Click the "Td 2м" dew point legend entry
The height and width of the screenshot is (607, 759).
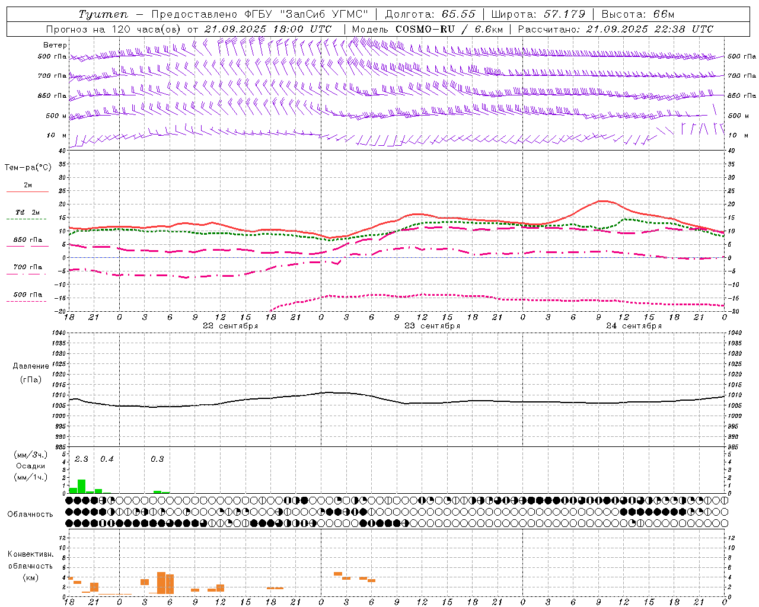click(x=28, y=212)
